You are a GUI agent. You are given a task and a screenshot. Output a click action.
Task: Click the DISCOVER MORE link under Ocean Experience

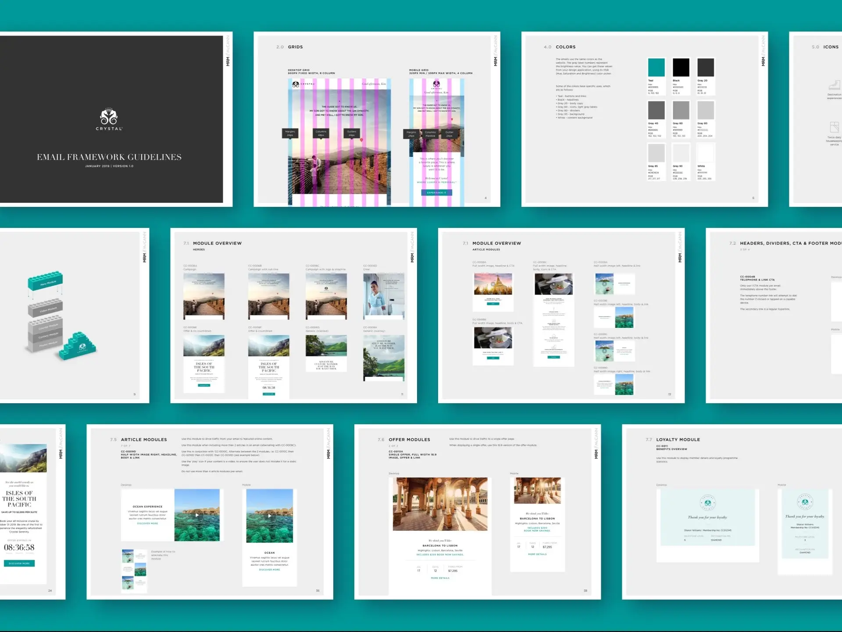coord(147,523)
